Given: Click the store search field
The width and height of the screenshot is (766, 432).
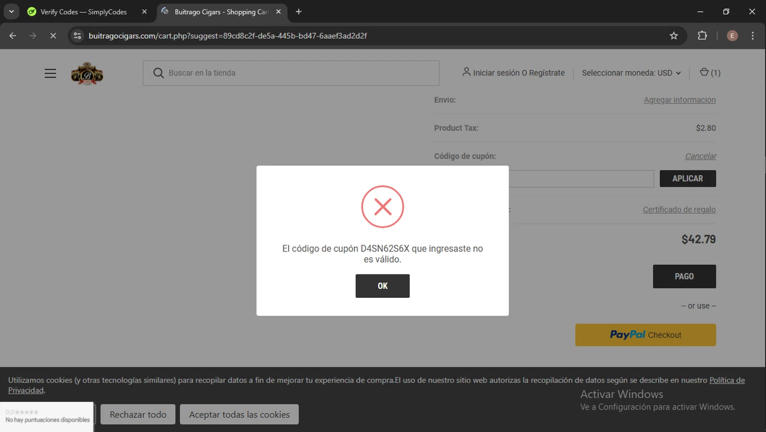Looking at the screenshot, I should click(x=291, y=73).
